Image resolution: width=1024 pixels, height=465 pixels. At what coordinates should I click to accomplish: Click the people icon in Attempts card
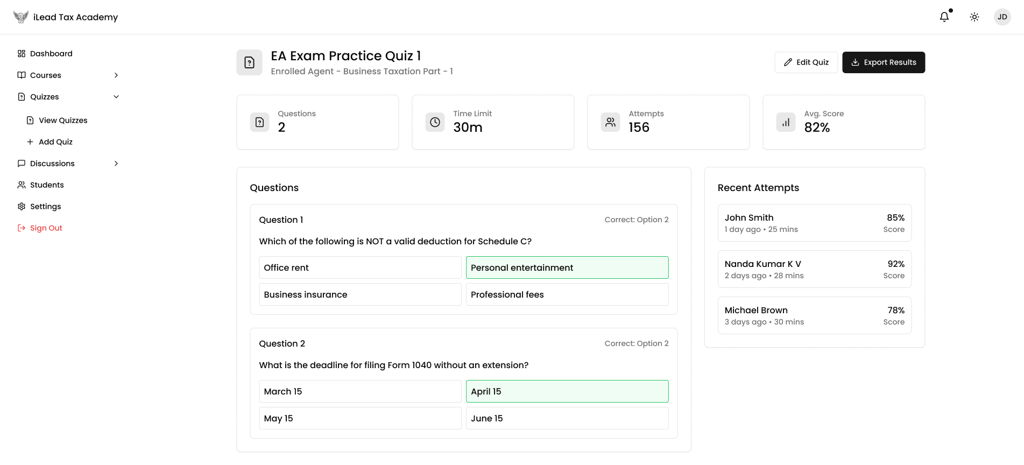610,122
